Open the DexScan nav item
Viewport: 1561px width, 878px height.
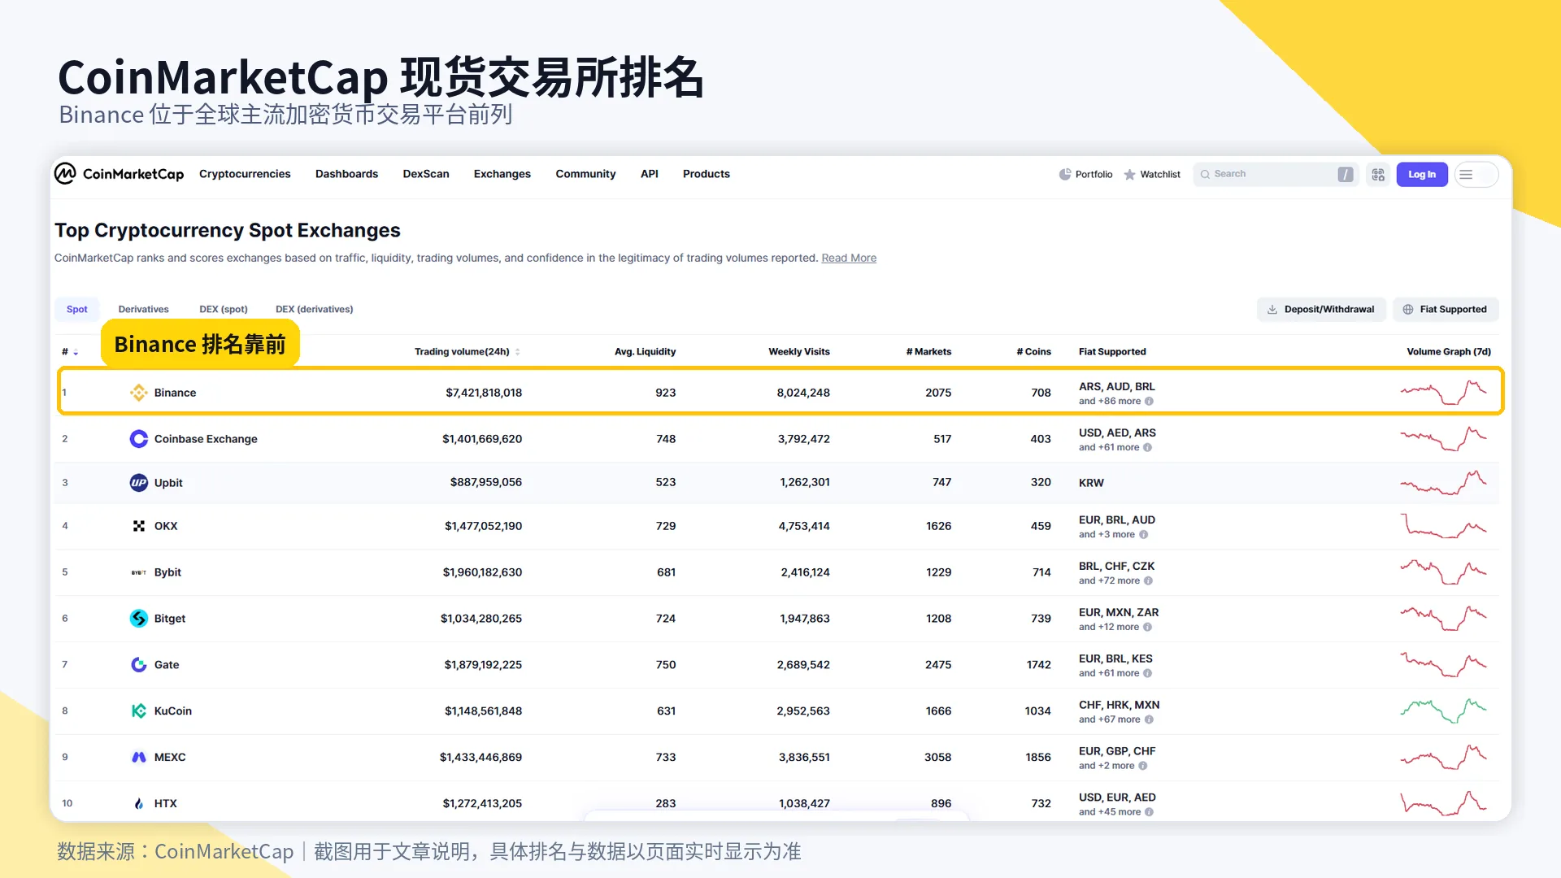[x=426, y=174]
